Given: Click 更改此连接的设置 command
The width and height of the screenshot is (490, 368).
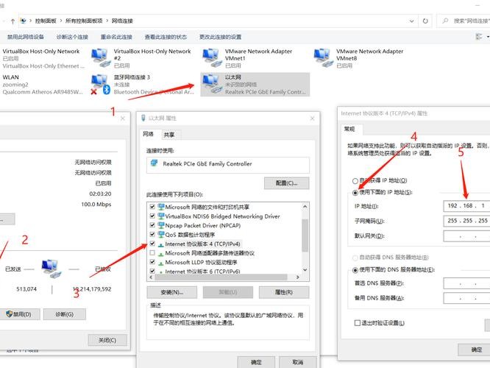Looking at the screenshot, I should [220, 37].
